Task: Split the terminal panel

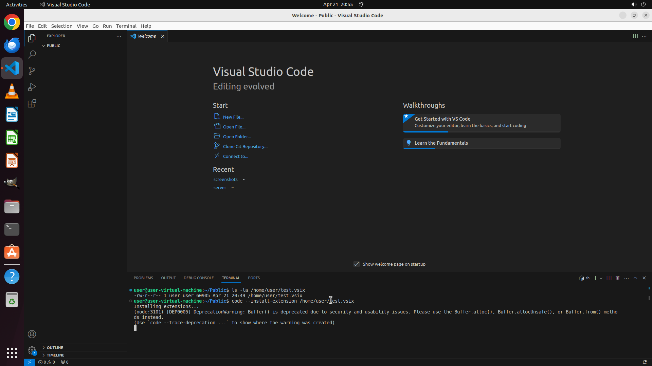Action: [609, 278]
